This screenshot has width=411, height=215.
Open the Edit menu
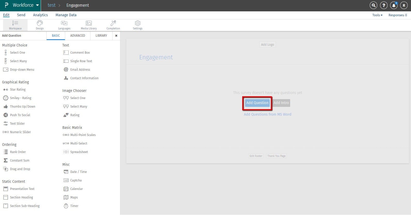point(6,15)
